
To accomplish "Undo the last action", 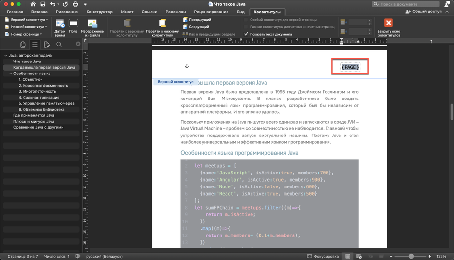I will (53, 4).
